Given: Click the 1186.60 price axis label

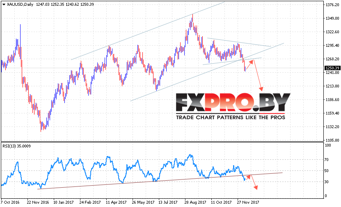Looking at the screenshot, I should click(x=332, y=99).
